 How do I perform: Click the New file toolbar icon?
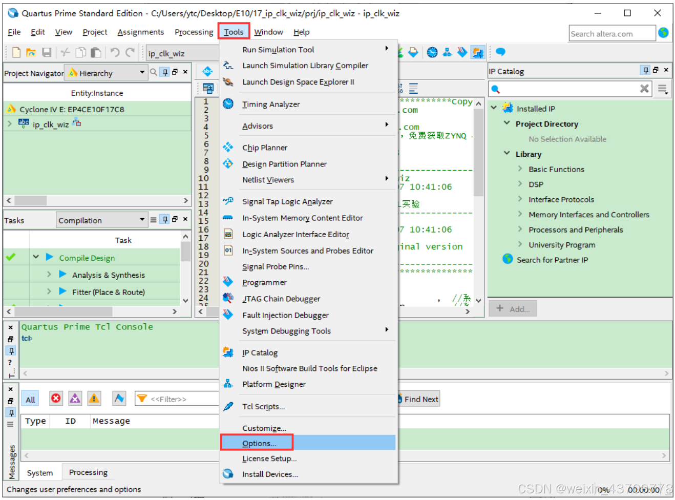click(16, 52)
